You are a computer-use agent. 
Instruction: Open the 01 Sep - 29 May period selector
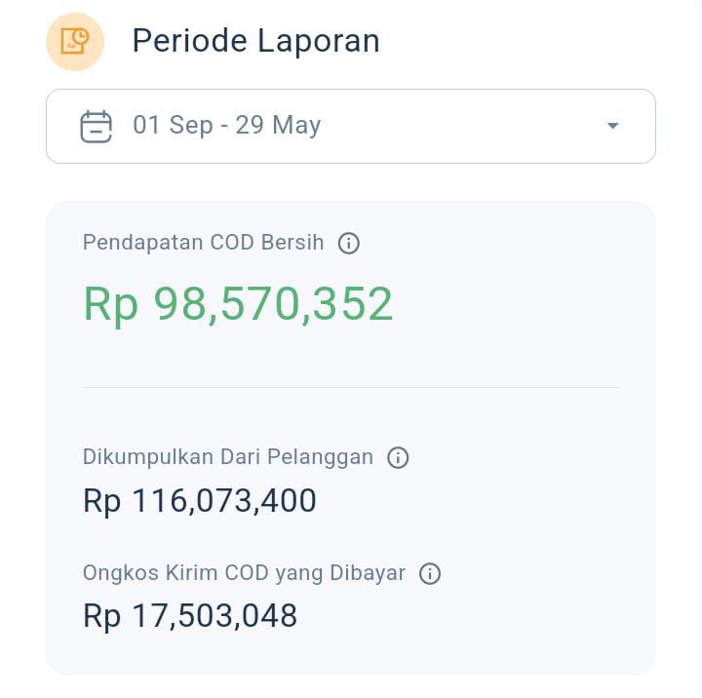pyautogui.click(x=351, y=127)
